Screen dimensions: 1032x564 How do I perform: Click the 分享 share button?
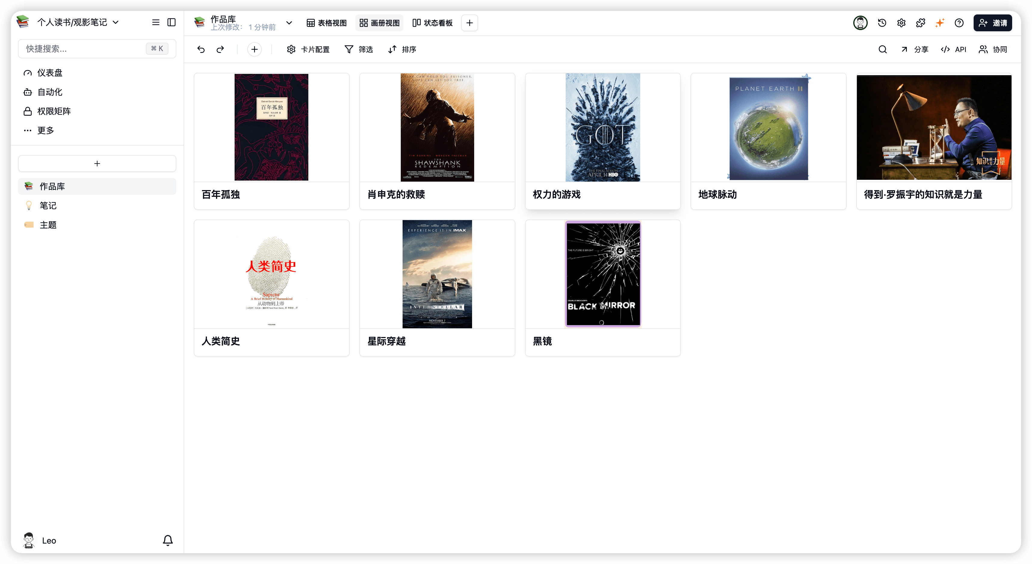coord(915,49)
